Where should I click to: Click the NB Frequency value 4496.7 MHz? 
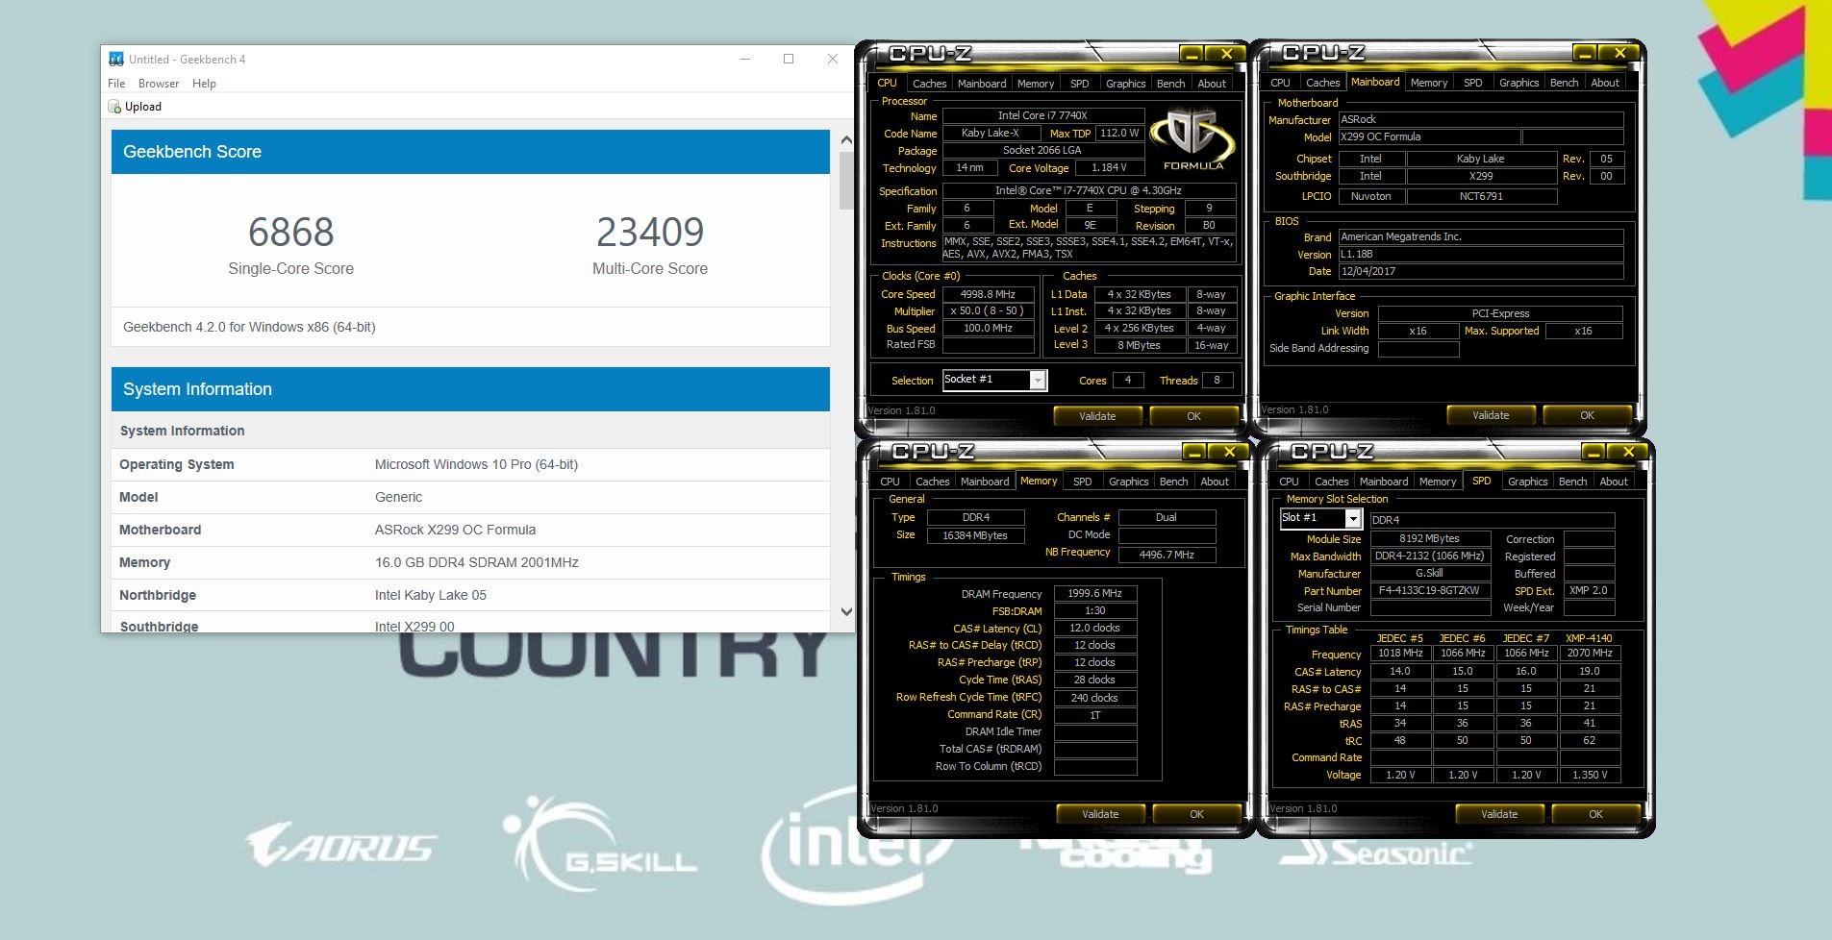pyautogui.click(x=1167, y=555)
